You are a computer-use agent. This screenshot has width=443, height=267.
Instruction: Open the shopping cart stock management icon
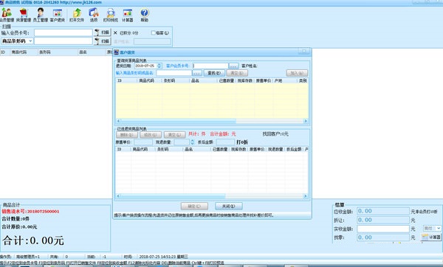pos(24,15)
